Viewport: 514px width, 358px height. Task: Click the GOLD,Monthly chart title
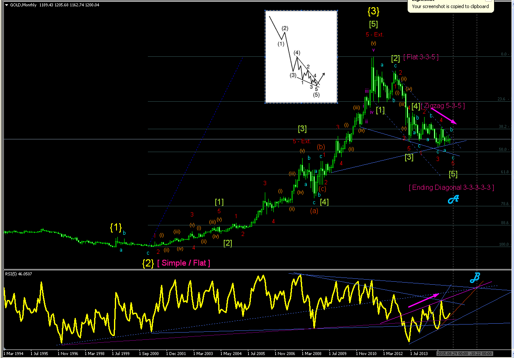point(23,5)
